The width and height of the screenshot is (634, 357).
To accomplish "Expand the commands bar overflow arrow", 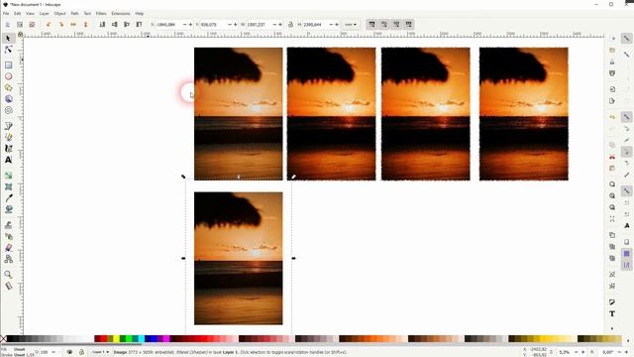I will (x=612, y=328).
